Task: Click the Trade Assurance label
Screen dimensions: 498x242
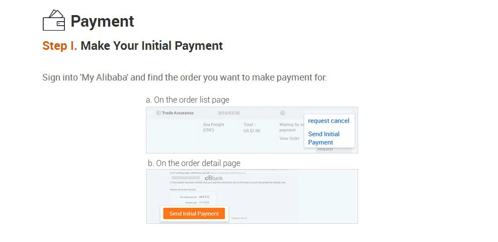Action: point(178,113)
